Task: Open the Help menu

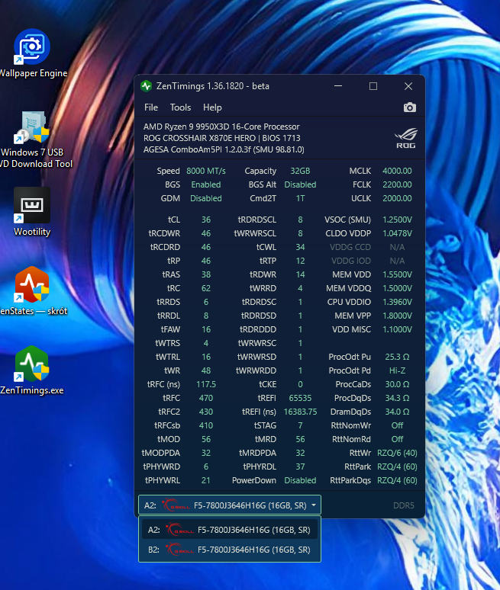Action: pos(212,107)
